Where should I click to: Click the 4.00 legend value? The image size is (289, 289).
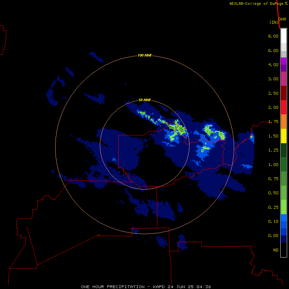[273, 65]
